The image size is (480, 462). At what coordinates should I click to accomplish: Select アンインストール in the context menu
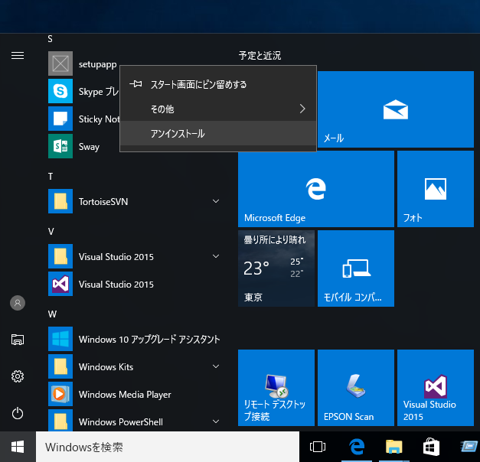pos(218,133)
